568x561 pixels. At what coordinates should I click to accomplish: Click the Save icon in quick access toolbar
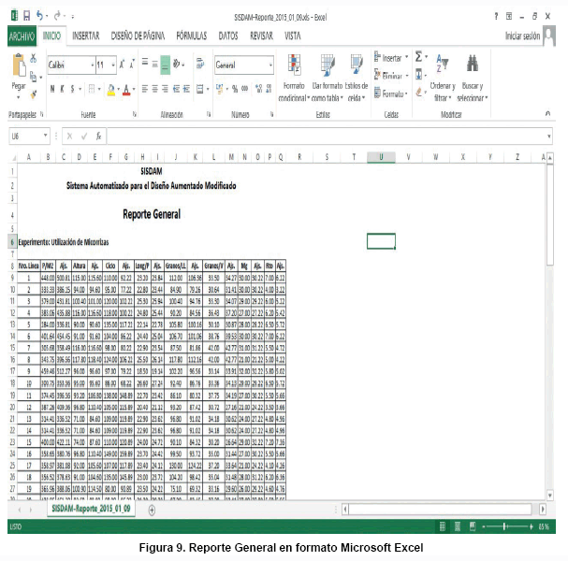[25, 17]
